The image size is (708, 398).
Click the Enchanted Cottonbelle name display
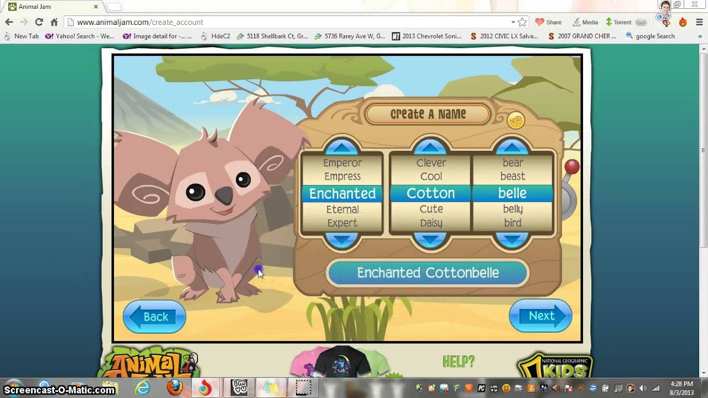tap(428, 273)
